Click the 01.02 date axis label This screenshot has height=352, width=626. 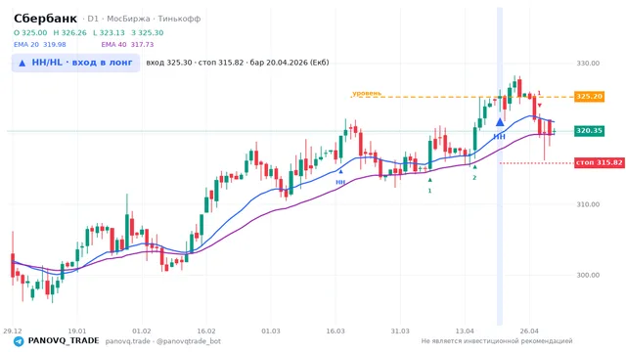142,331
